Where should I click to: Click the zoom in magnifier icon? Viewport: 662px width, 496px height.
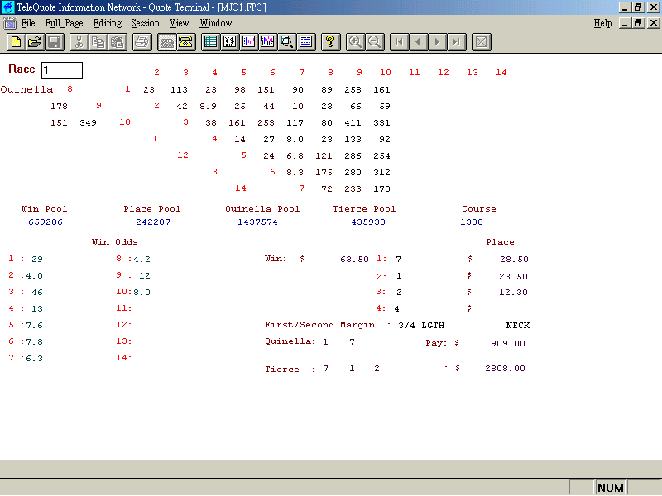(x=355, y=42)
